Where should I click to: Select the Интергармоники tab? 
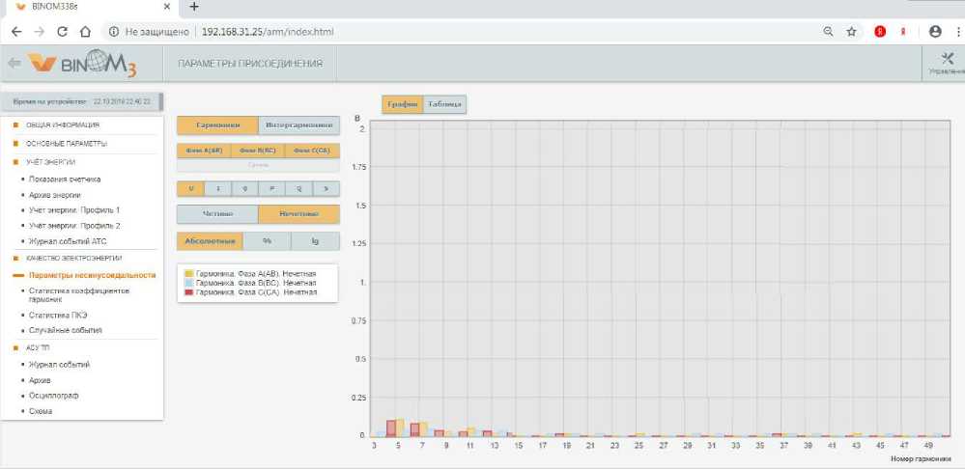coord(298,124)
